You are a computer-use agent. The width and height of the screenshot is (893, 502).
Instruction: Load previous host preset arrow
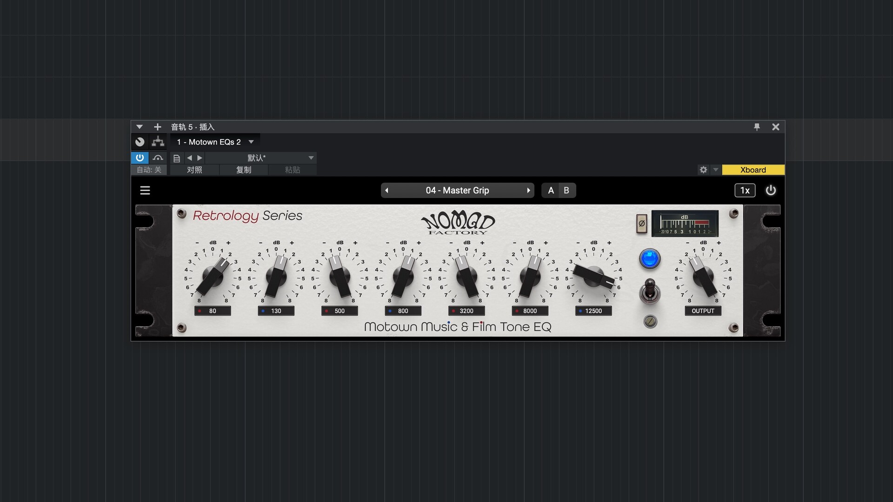coord(189,158)
